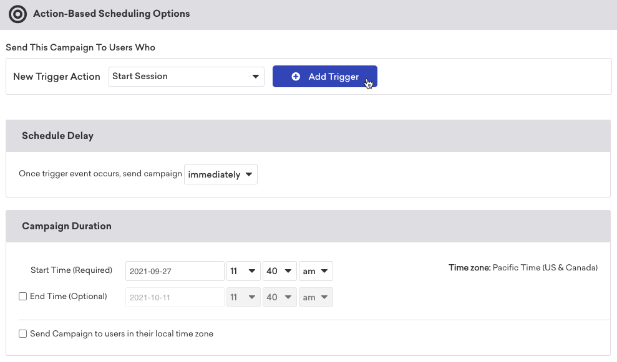Open the Start Time hour dropdown
This screenshot has height=362, width=617.
[243, 271]
